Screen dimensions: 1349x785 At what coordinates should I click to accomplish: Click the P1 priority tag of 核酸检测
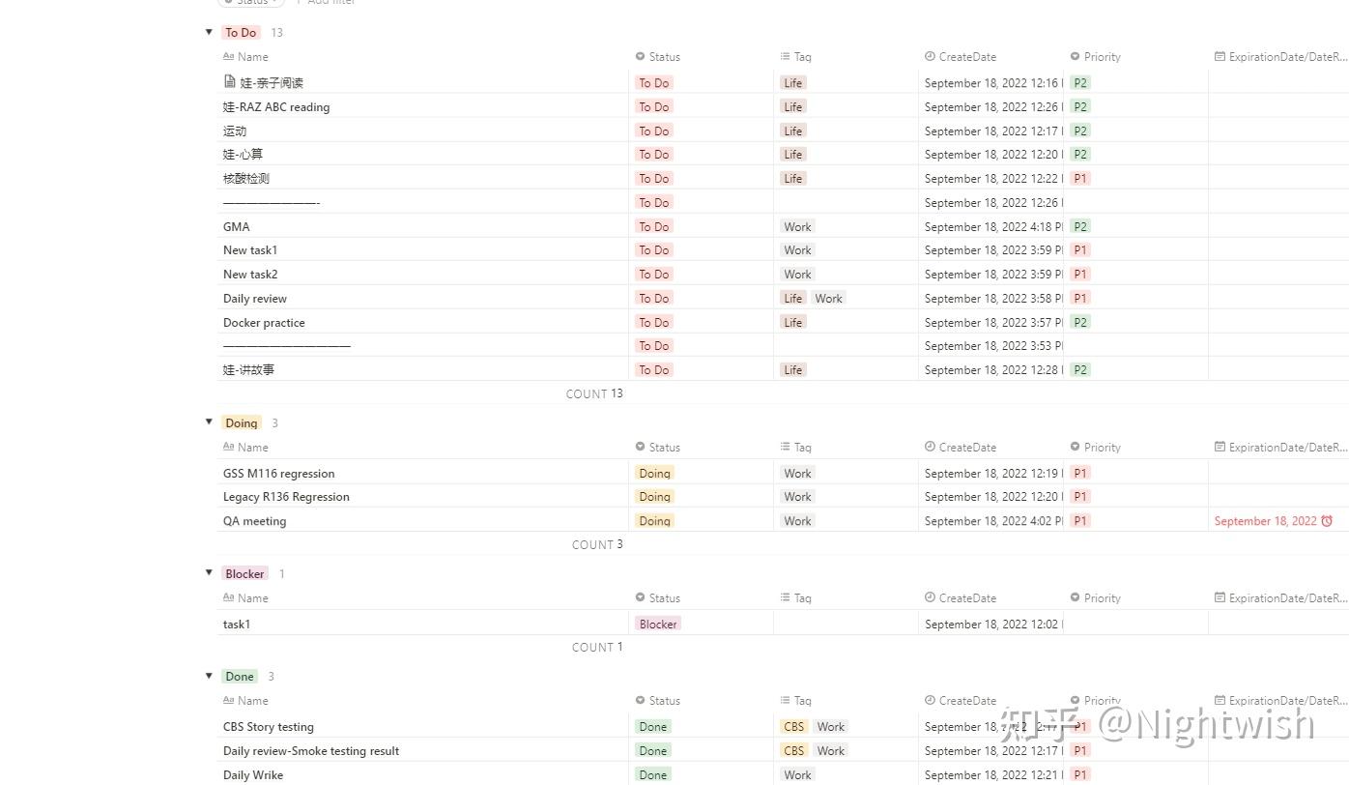point(1080,179)
